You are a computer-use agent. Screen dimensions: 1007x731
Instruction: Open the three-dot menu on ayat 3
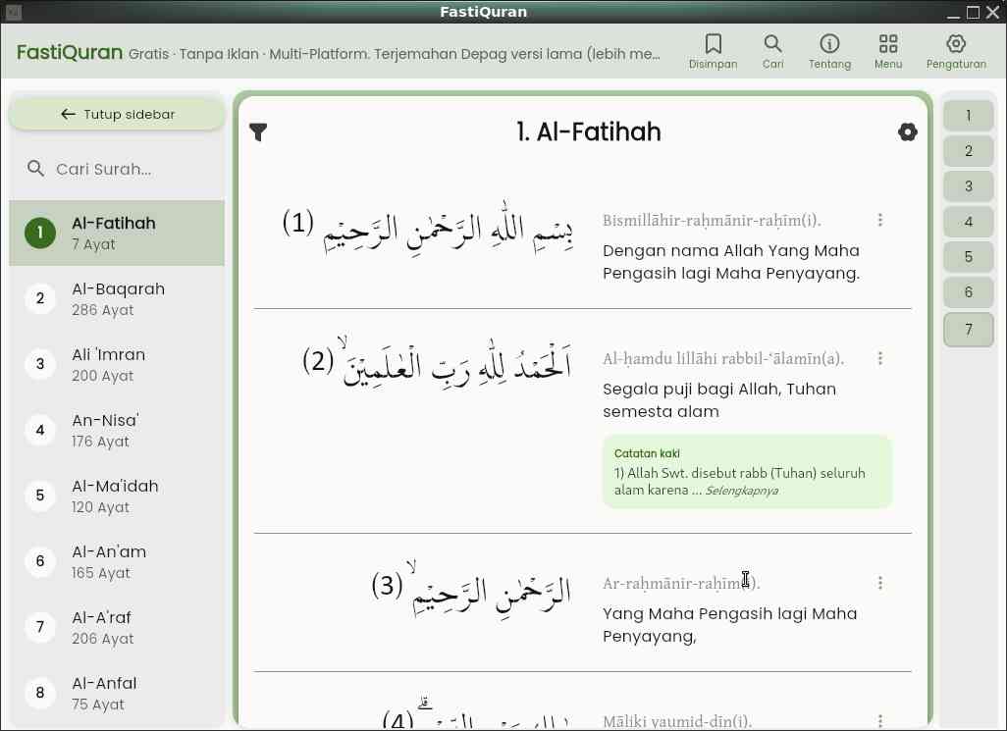[x=879, y=582]
